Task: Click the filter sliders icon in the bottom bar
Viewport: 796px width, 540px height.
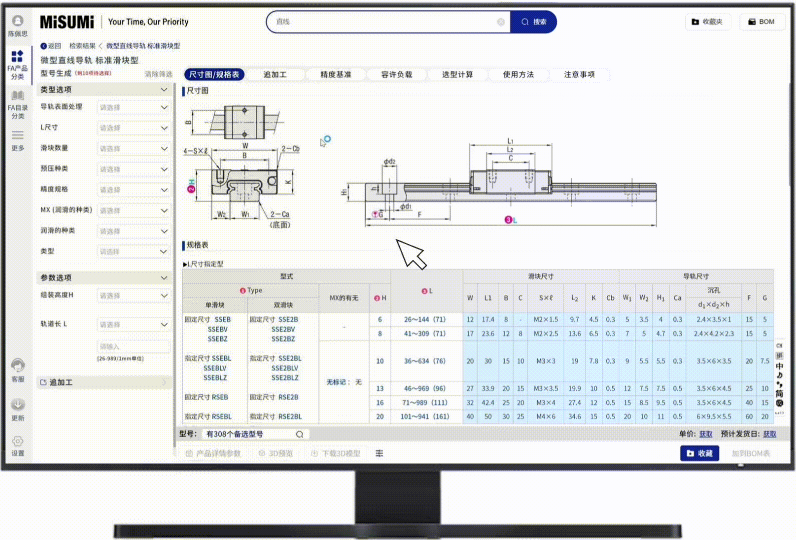Action: [x=379, y=453]
